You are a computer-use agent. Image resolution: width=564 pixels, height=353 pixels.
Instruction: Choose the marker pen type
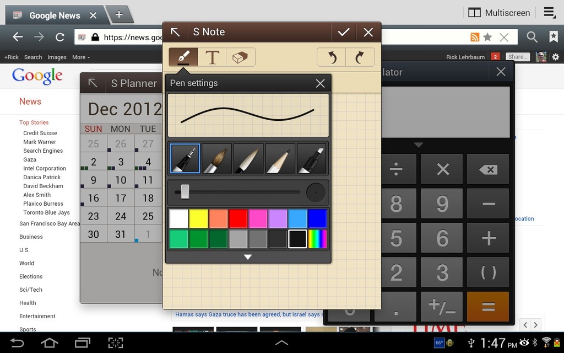(x=312, y=158)
